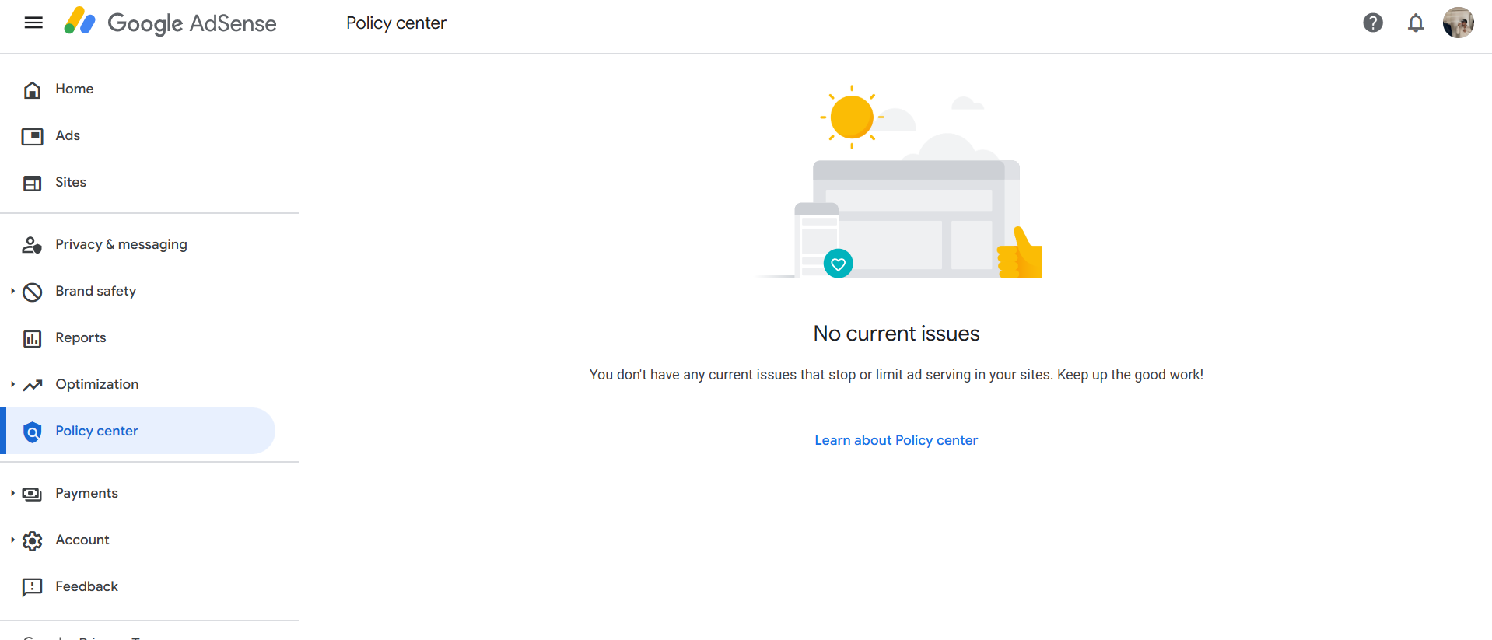
Task: Open the Help question mark icon
Action: click(x=1373, y=23)
